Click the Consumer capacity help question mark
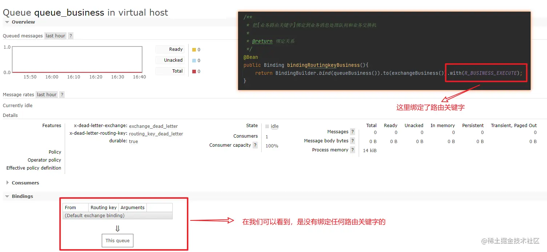 (255, 145)
